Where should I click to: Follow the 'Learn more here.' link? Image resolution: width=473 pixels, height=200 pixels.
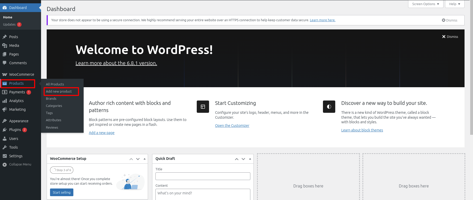[322, 20]
